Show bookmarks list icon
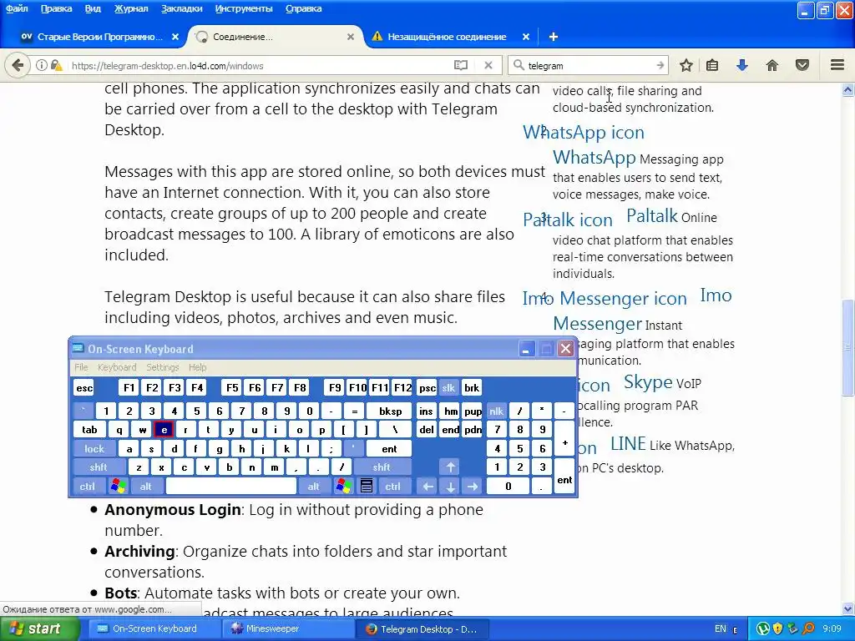 coord(712,65)
